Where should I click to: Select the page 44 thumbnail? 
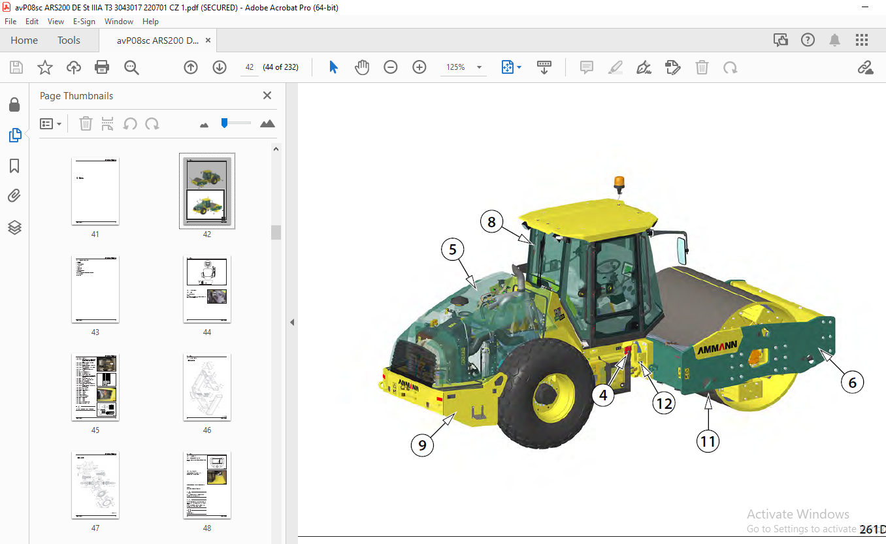[x=207, y=289]
